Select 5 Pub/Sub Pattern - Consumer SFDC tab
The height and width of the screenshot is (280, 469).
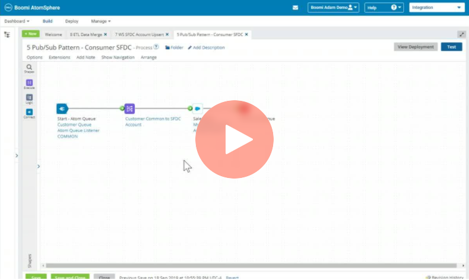click(210, 34)
